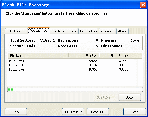Click file size value 40960
Viewport: 148px width, 117px height.
[x=93, y=69]
